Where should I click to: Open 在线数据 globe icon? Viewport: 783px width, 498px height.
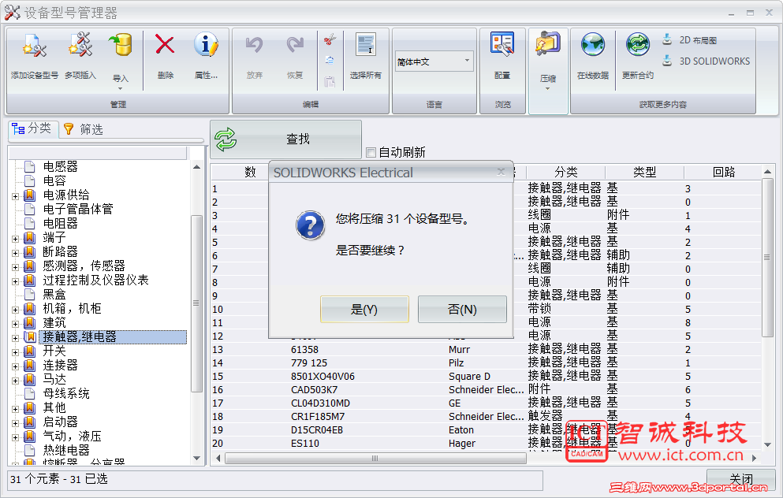pos(593,44)
